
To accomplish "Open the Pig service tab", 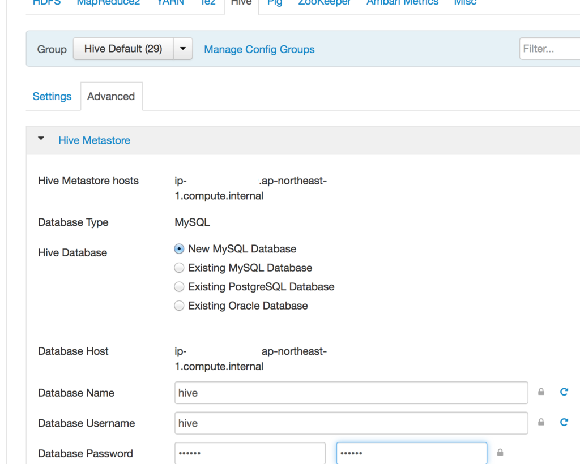I will pos(275,2).
